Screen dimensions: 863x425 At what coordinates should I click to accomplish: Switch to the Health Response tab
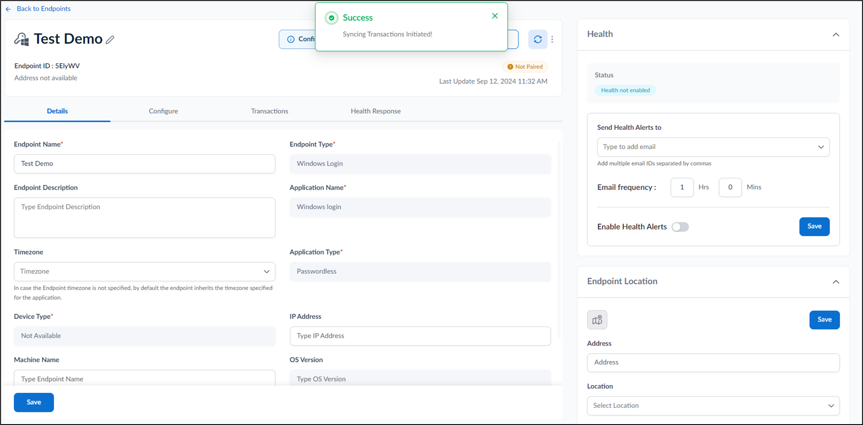pyautogui.click(x=376, y=111)
